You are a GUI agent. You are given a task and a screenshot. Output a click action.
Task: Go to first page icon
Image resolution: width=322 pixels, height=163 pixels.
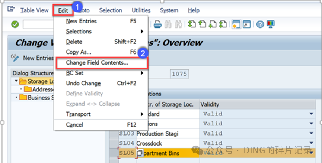(x=192, y=24)
